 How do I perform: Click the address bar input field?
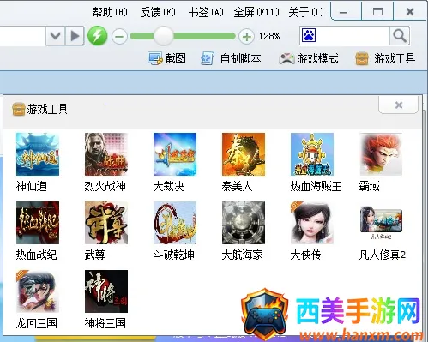coord(23,36)
